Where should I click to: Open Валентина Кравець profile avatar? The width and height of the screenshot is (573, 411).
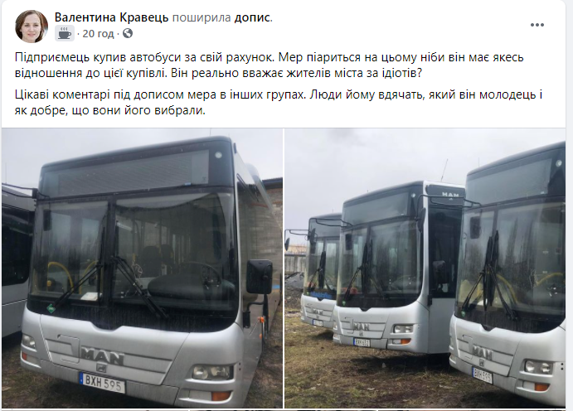coord(32,27)
